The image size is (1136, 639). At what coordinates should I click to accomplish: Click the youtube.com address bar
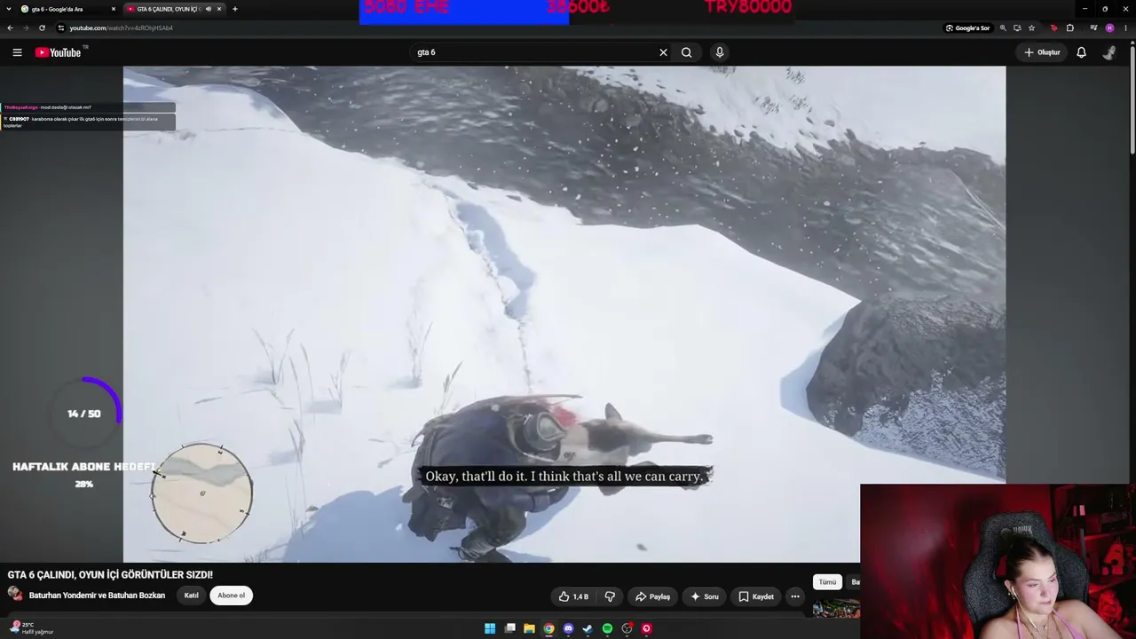pyautogui.click(x=497, y=28)
